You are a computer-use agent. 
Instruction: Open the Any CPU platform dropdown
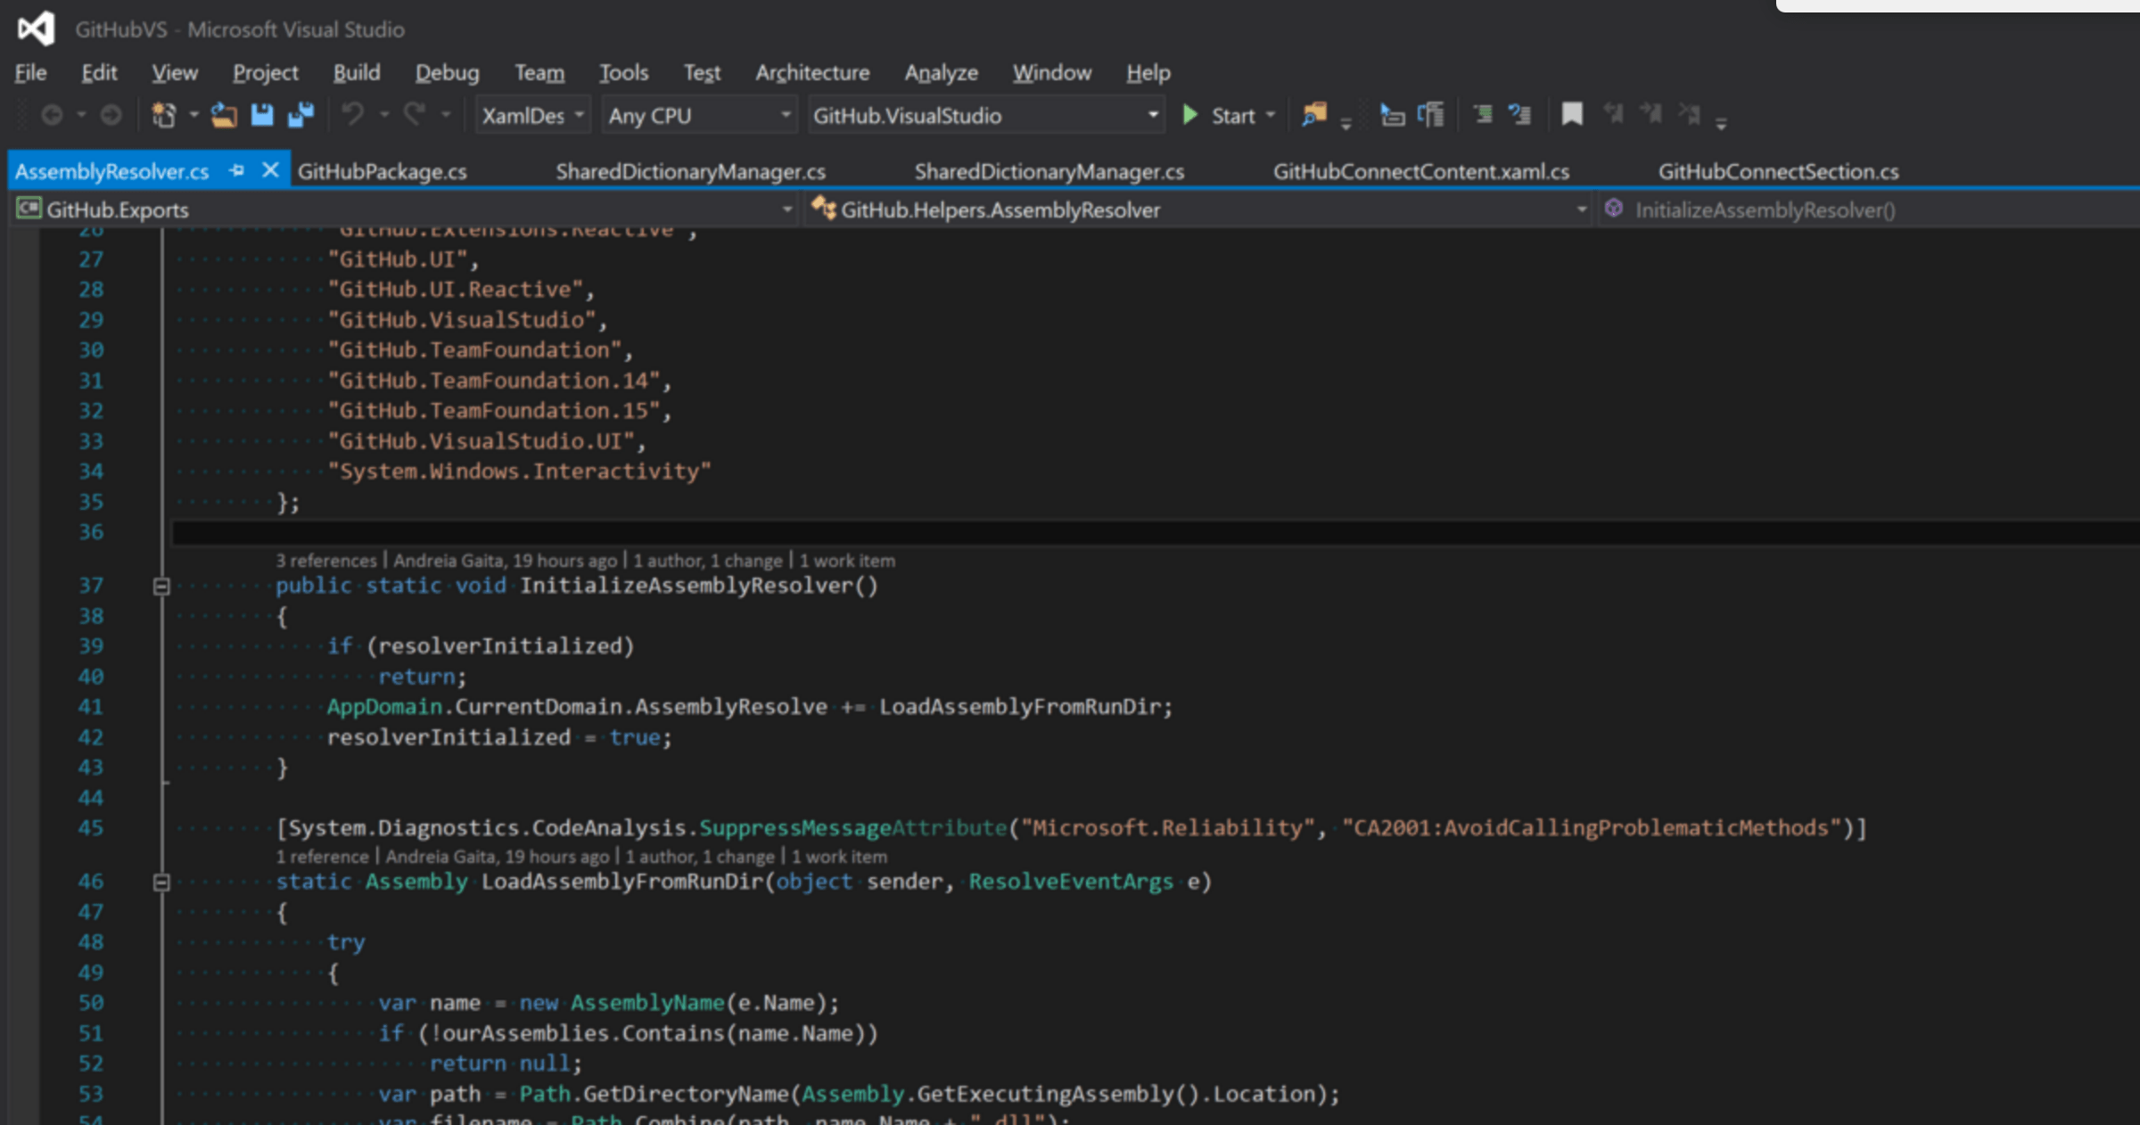coord(785,115)
